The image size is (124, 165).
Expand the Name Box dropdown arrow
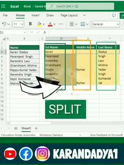[x=25, y=32]
